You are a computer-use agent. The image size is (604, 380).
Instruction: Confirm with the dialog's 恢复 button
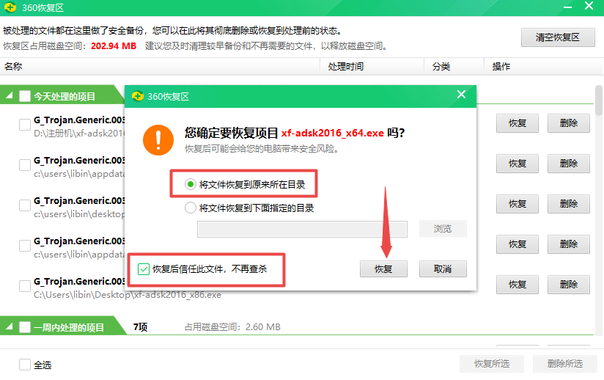pyautogui.click(x=383, y=269)
